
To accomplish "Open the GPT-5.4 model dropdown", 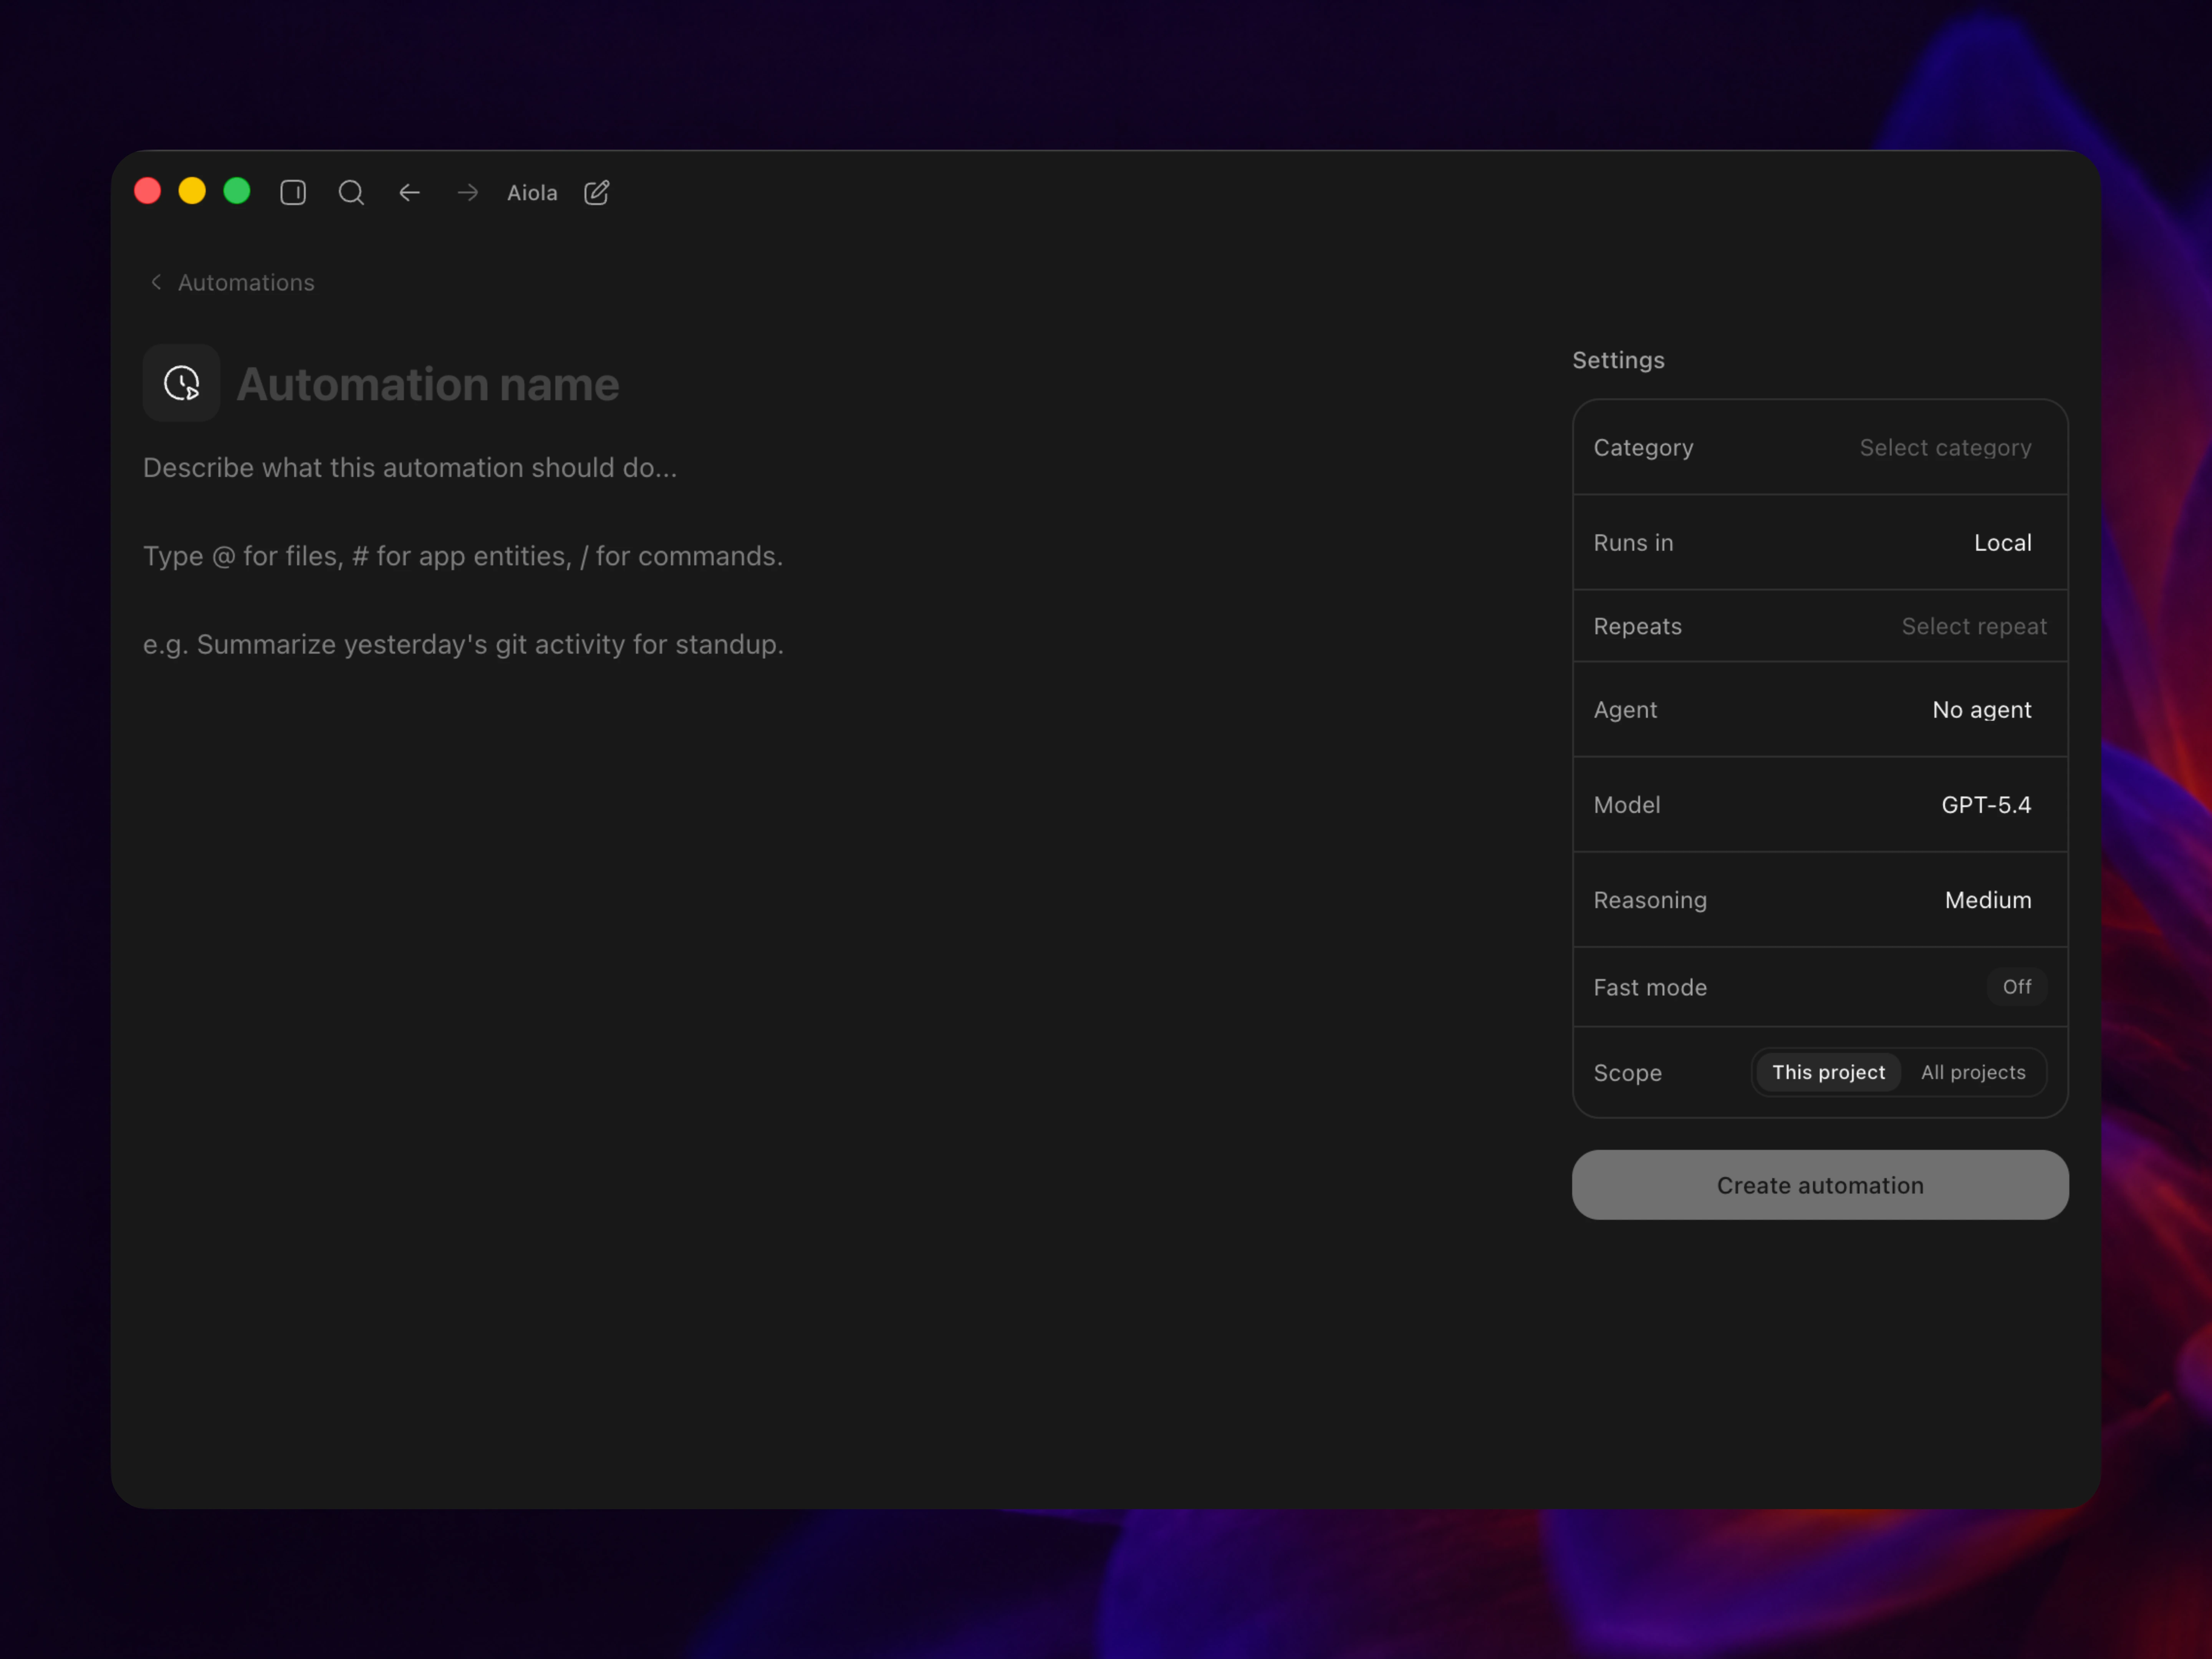I will point(1986,805).
